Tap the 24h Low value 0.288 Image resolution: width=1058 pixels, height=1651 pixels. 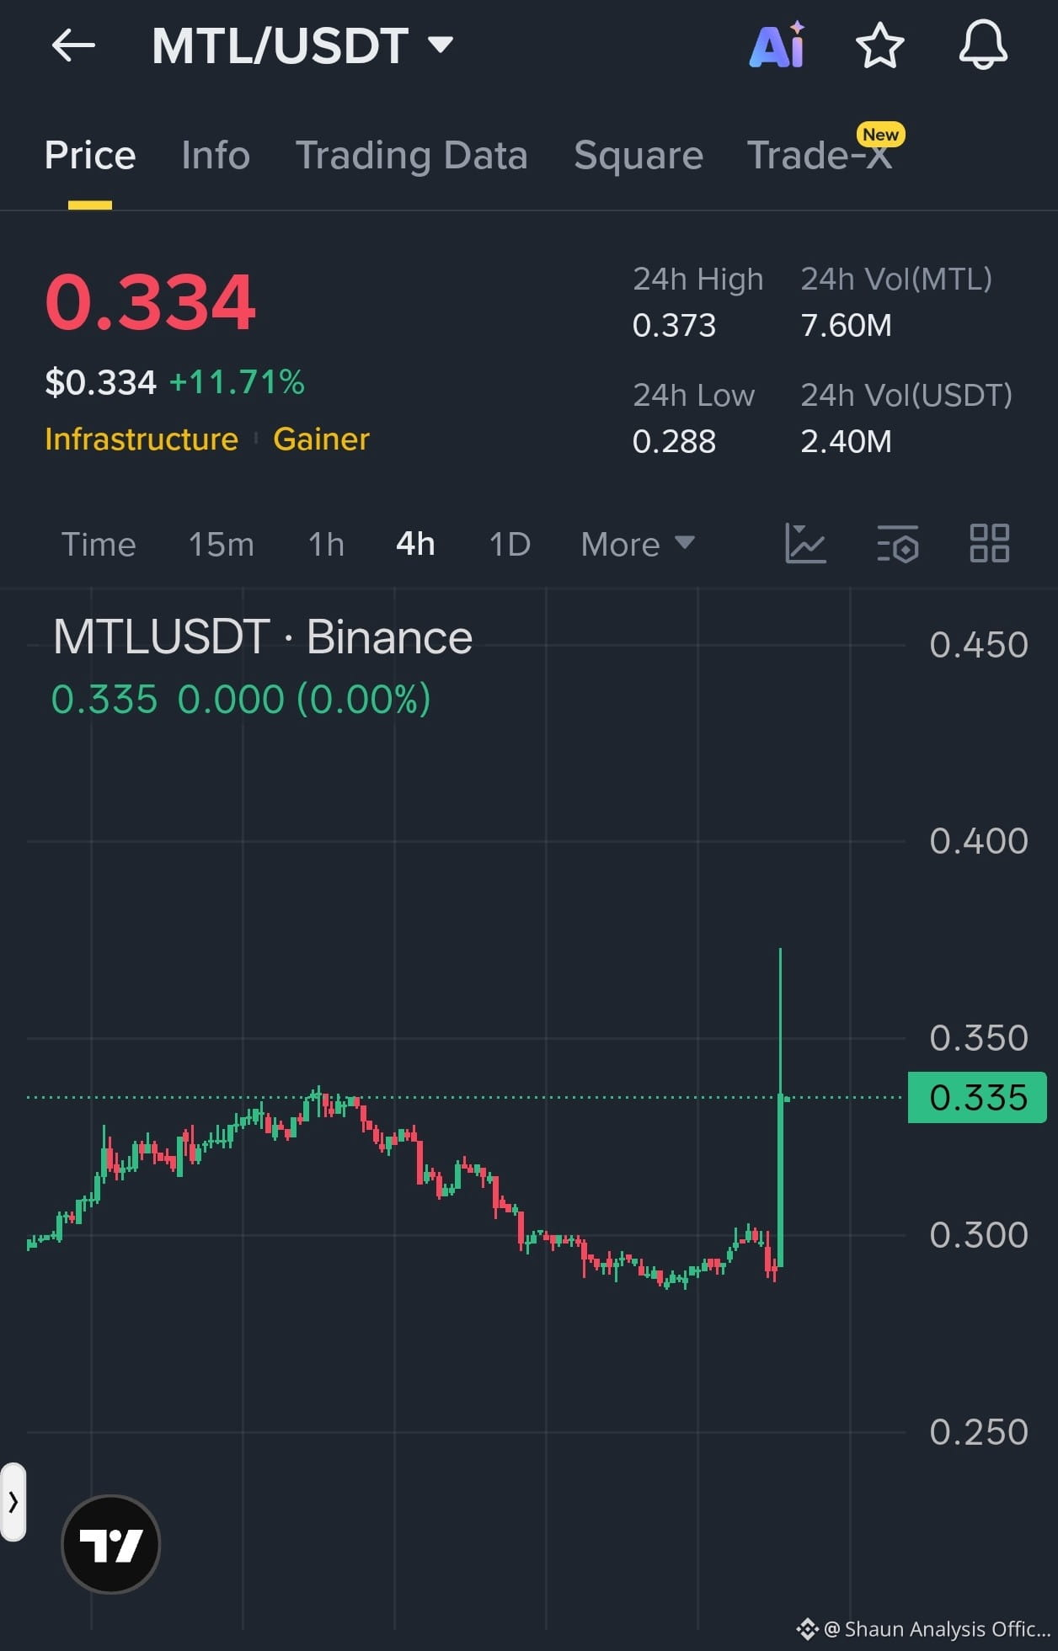point(674,441)
